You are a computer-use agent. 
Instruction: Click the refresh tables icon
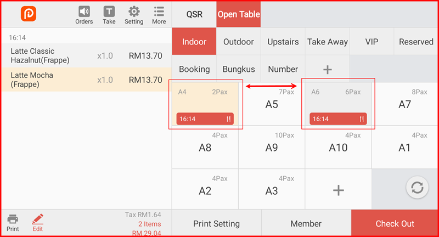(x=417, y=188)
